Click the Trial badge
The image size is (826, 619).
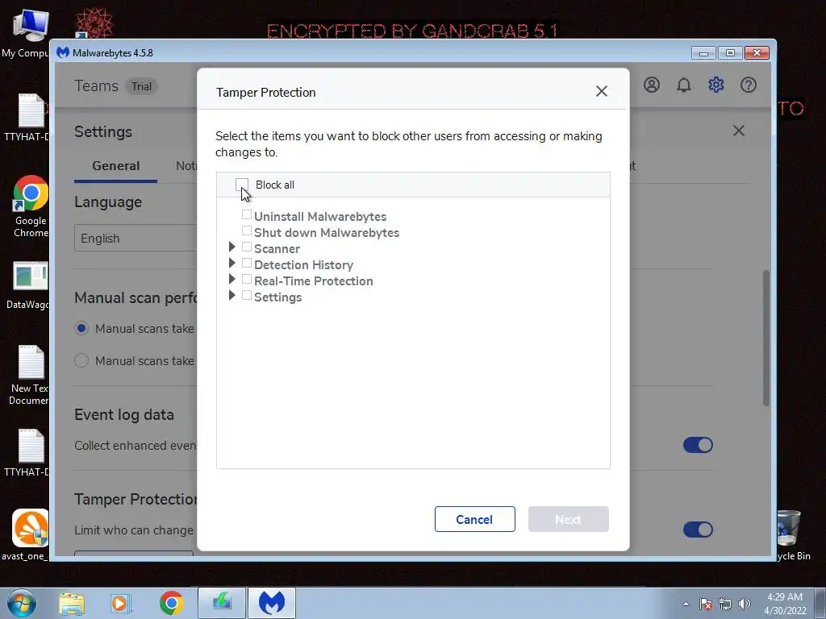141,86
